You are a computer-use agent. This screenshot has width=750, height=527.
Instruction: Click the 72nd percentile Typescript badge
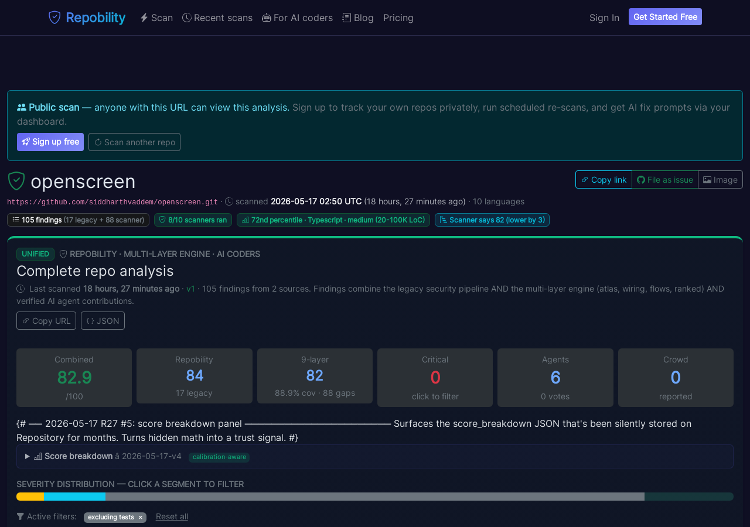[x=333, y=220]
